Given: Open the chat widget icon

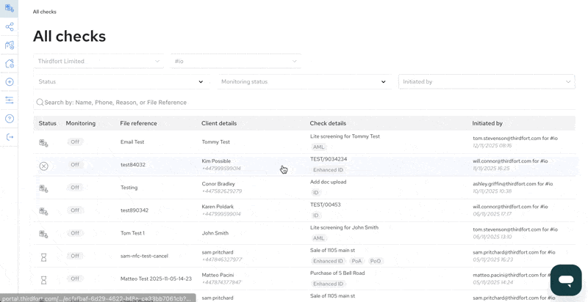Looking at the screenshot, I should (566, 280).
